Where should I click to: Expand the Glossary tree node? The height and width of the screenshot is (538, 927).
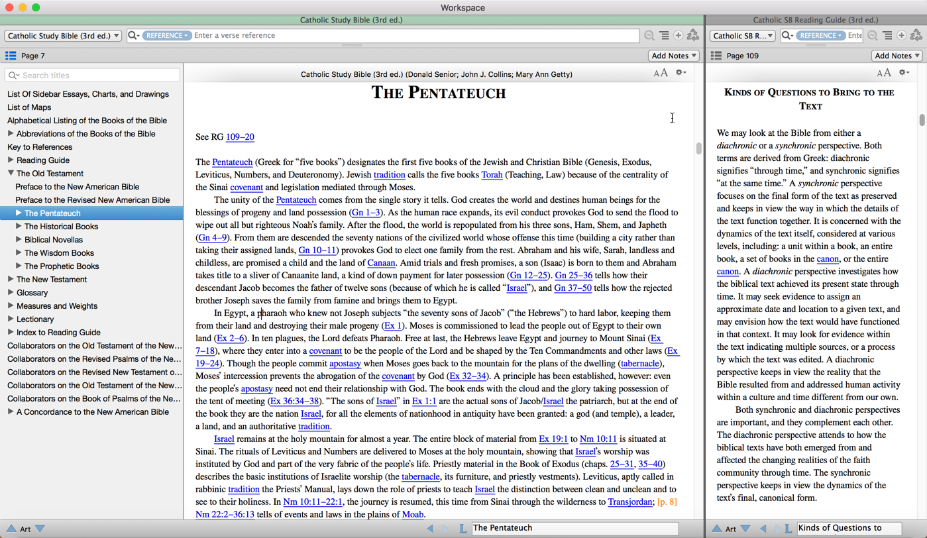tap(11, 292)
